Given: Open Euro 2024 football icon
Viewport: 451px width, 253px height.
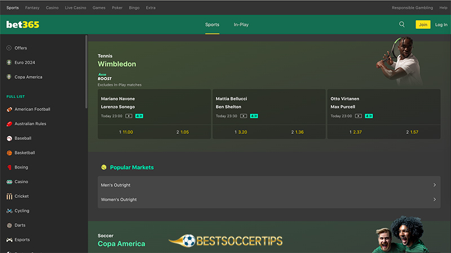Looking at the screenshot, I should point(9,62).
